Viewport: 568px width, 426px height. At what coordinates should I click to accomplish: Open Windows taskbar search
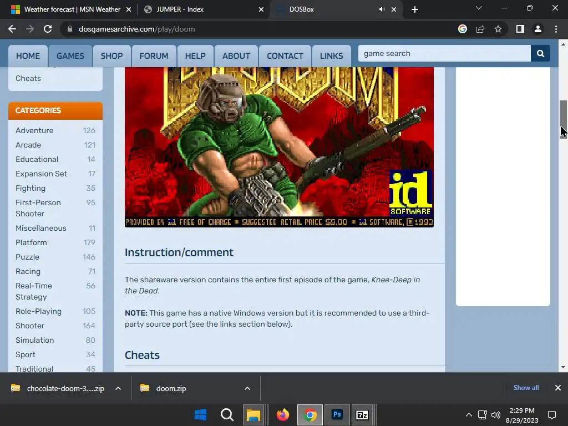[227, 415]
